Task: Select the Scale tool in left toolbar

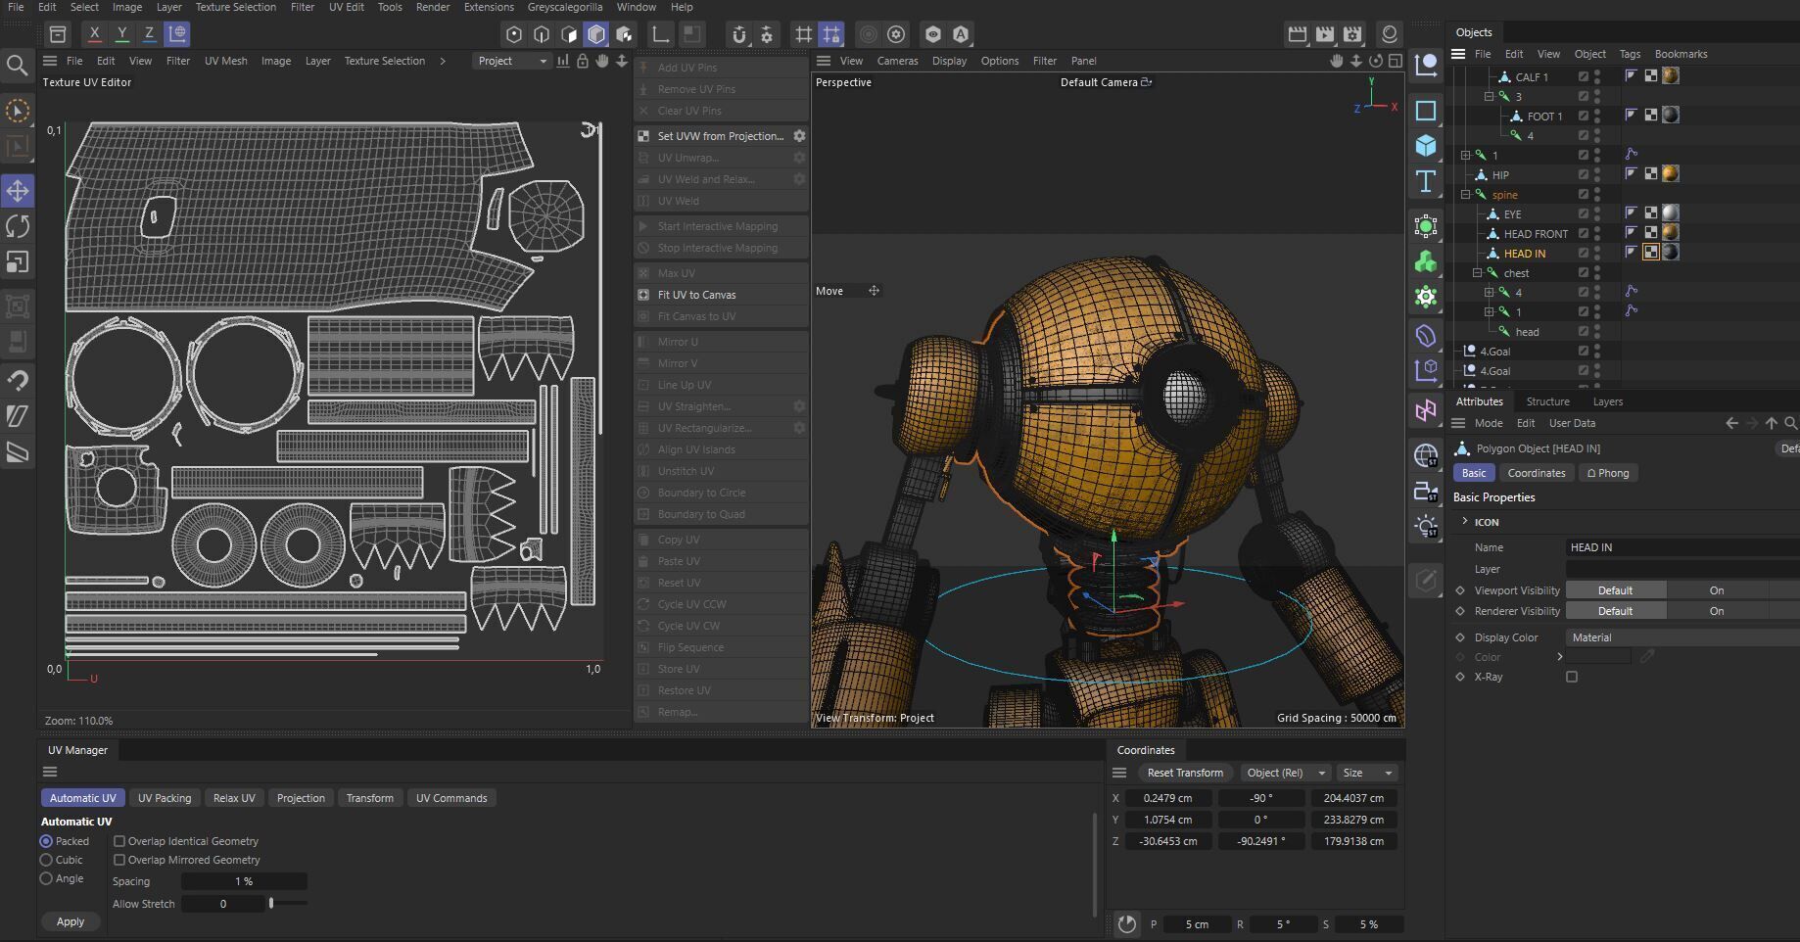Action: click(18, 262)
